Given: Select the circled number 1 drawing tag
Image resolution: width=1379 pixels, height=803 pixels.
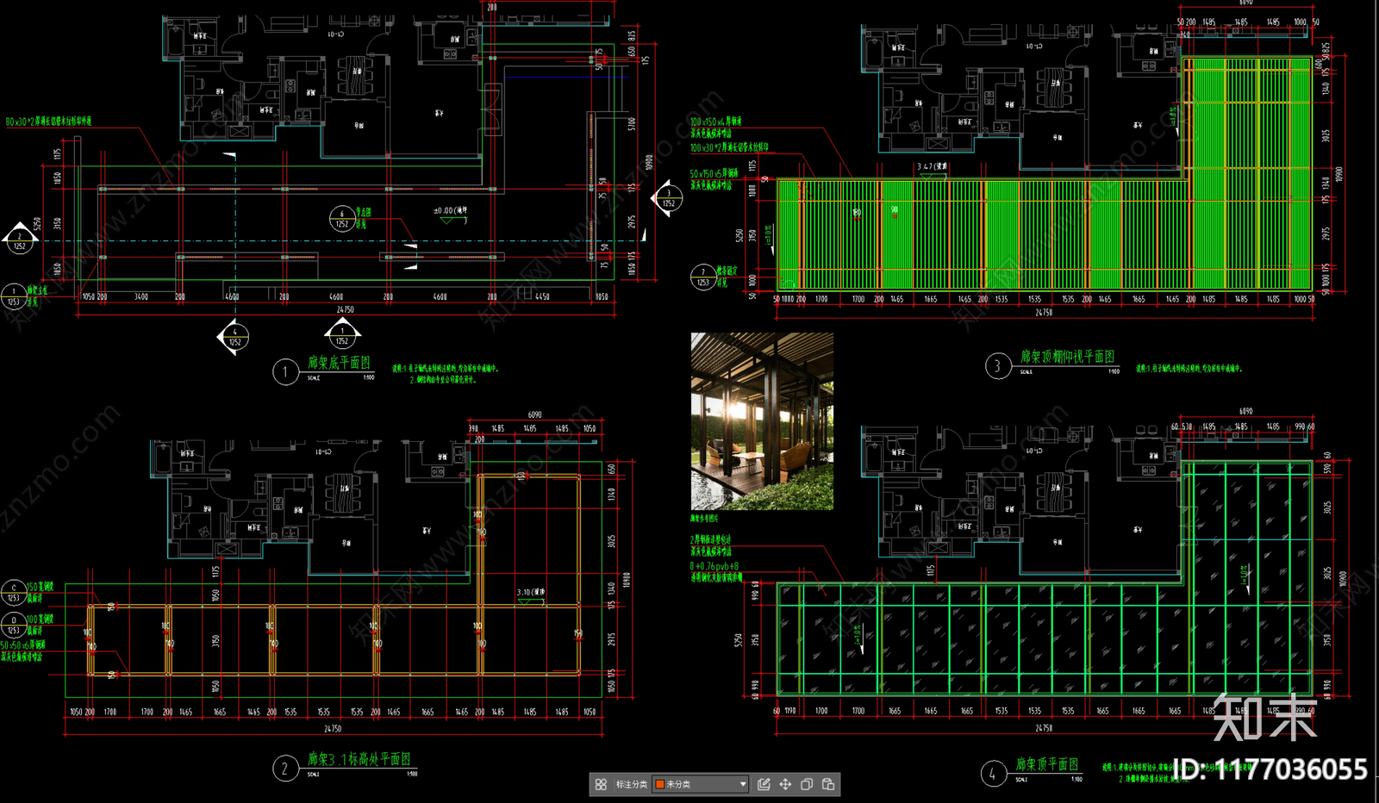Looking at the screenshot, I should [x=285, y=372].
